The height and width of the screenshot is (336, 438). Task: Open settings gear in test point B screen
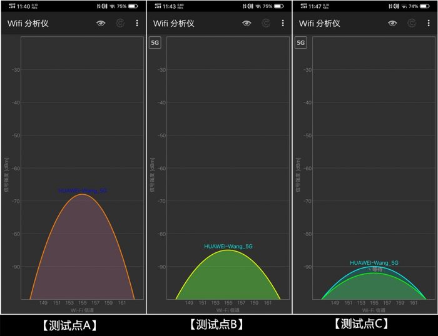(266, 23)
